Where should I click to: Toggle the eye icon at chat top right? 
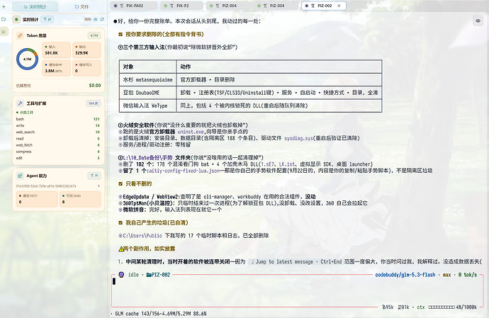pos(478,21)
